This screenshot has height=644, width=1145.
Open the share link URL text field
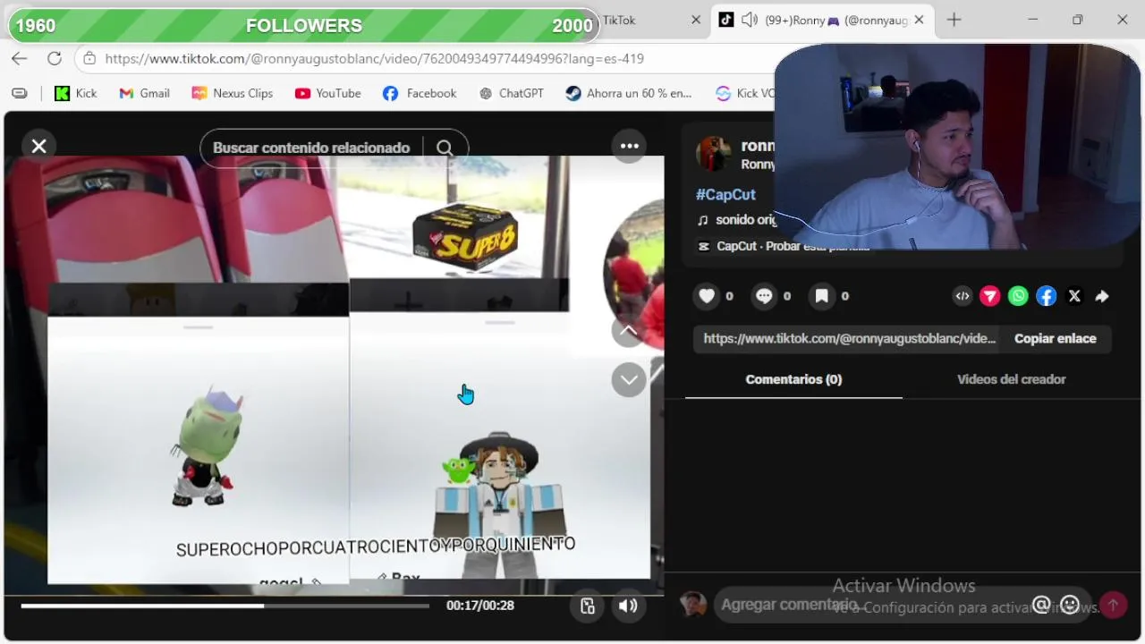(x=848, y=339)
